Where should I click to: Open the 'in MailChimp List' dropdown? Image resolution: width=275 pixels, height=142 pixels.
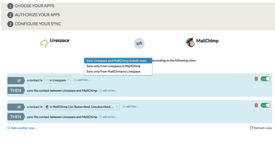tap(82, 107)
